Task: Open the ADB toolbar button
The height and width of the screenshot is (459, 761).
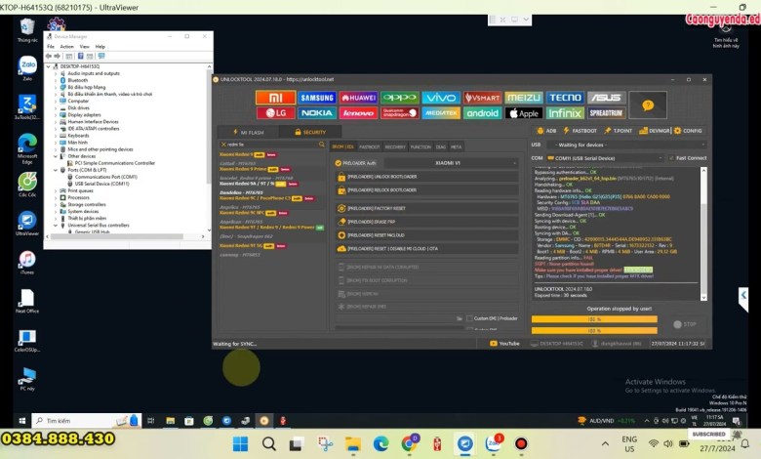Action: coord(546,131)
